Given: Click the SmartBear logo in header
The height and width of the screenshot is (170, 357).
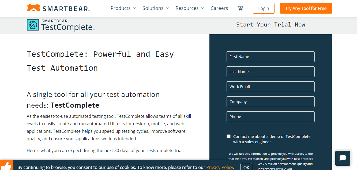Looking at the screenshot, I should point(58,8).
